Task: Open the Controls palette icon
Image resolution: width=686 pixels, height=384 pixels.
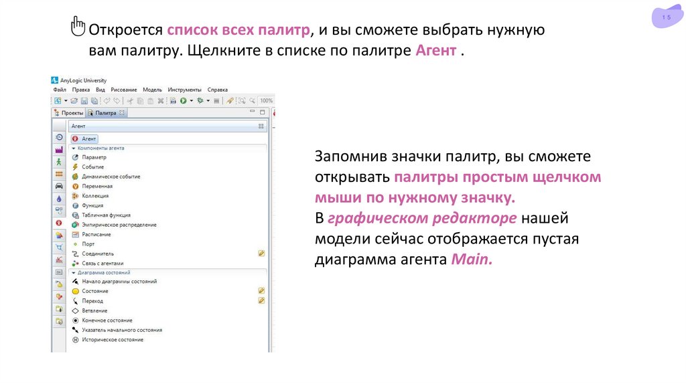Action: click(x=59, y=272)
